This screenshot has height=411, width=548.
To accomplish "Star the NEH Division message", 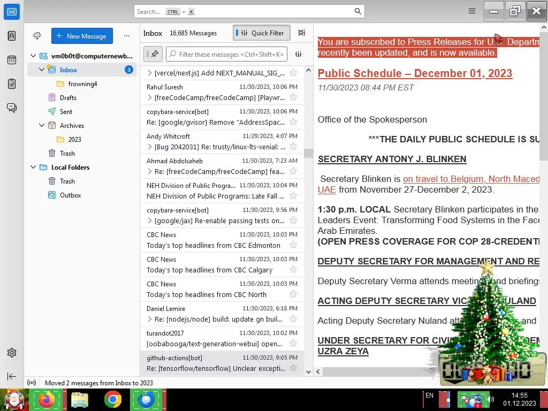I will (293, 196).
